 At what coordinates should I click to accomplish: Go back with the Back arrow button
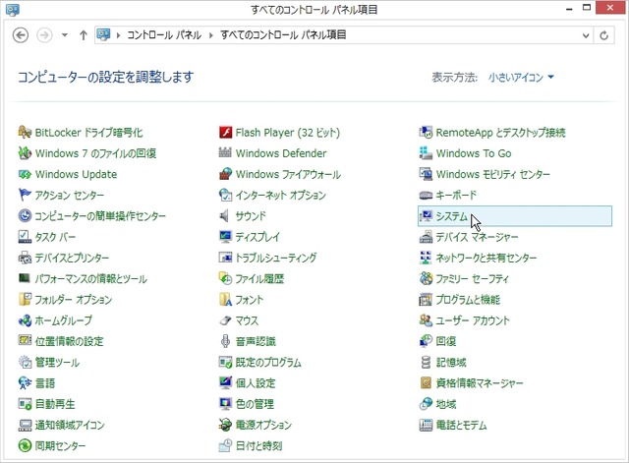click(21, 35)
